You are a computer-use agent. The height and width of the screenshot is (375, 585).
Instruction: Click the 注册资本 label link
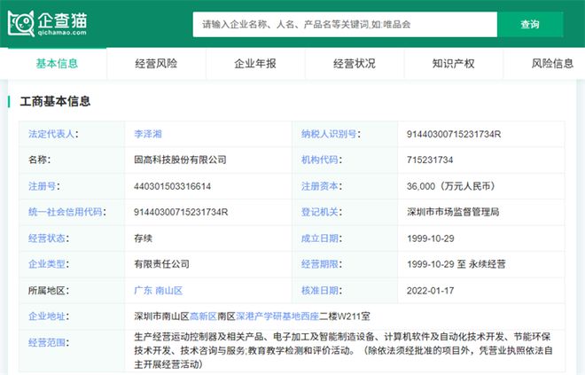coord(319,186)
